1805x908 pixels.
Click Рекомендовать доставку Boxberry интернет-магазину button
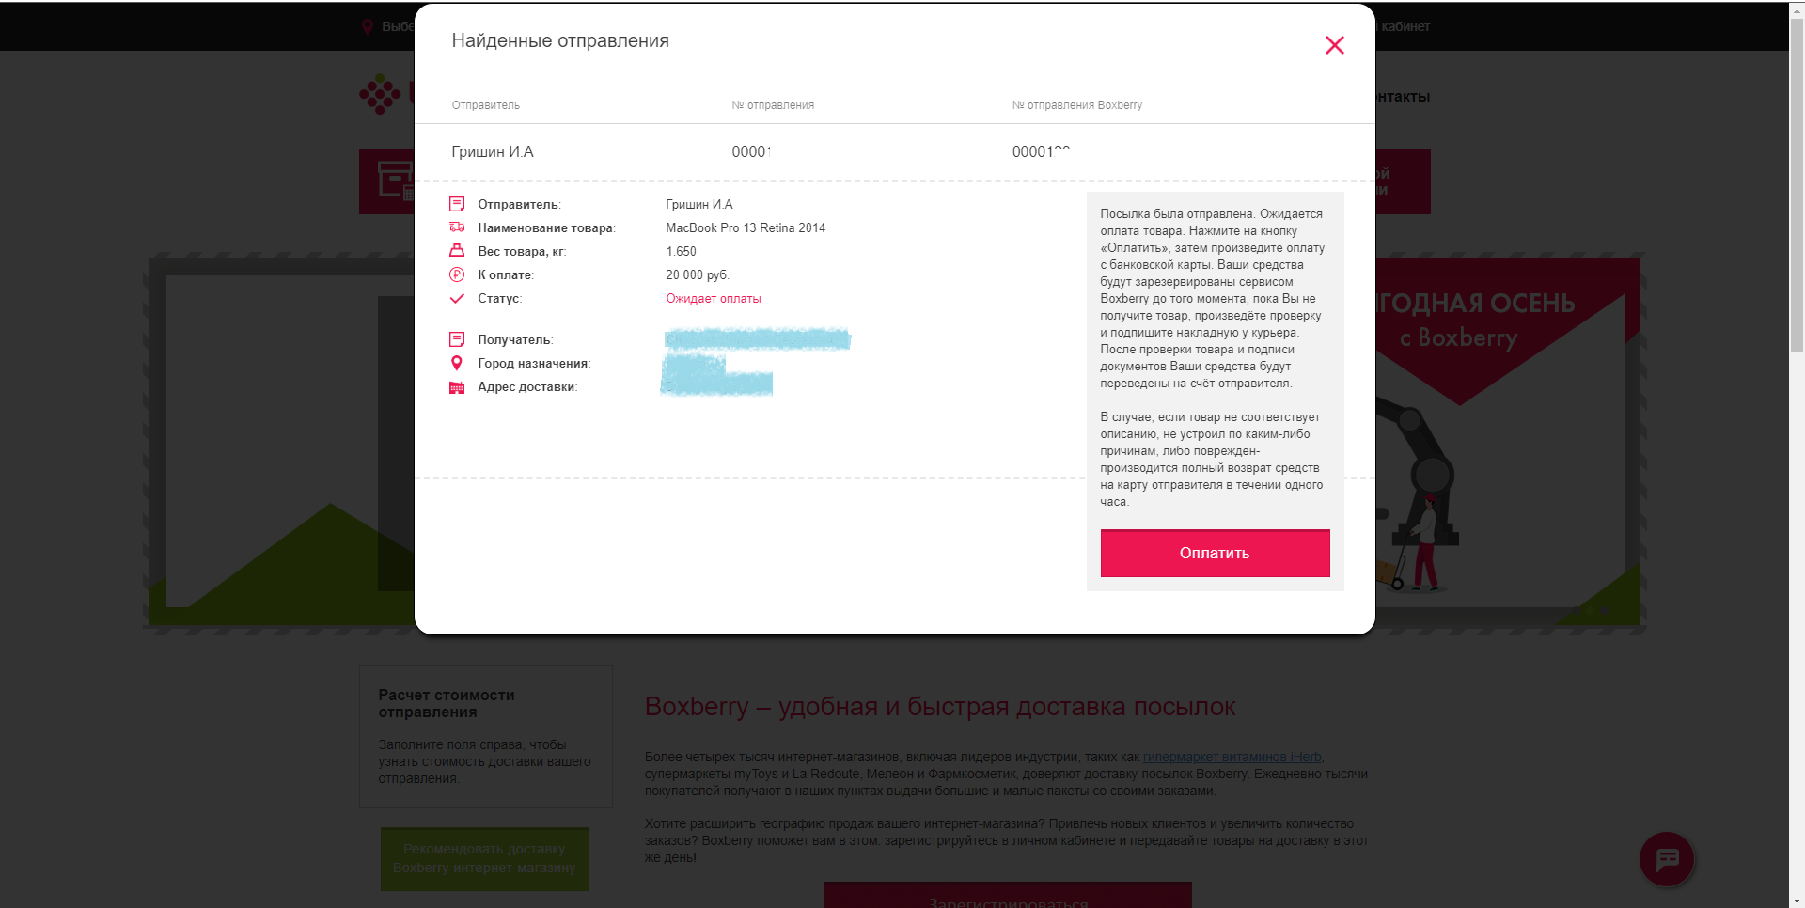pos(485,858)
